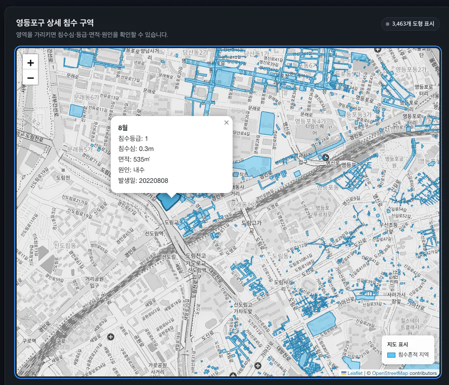
Task: Click the 3,463개 도형 표시 badge
Action: [410, 24]
